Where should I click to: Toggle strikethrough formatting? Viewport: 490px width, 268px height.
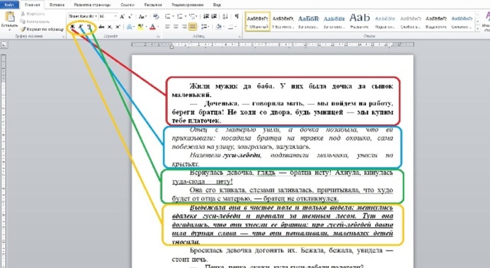pyautogui.click(x=101, y=27)
